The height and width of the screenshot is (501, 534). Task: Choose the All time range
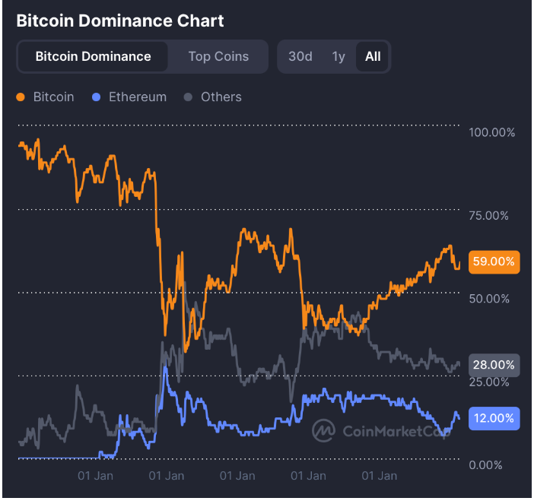373,56
